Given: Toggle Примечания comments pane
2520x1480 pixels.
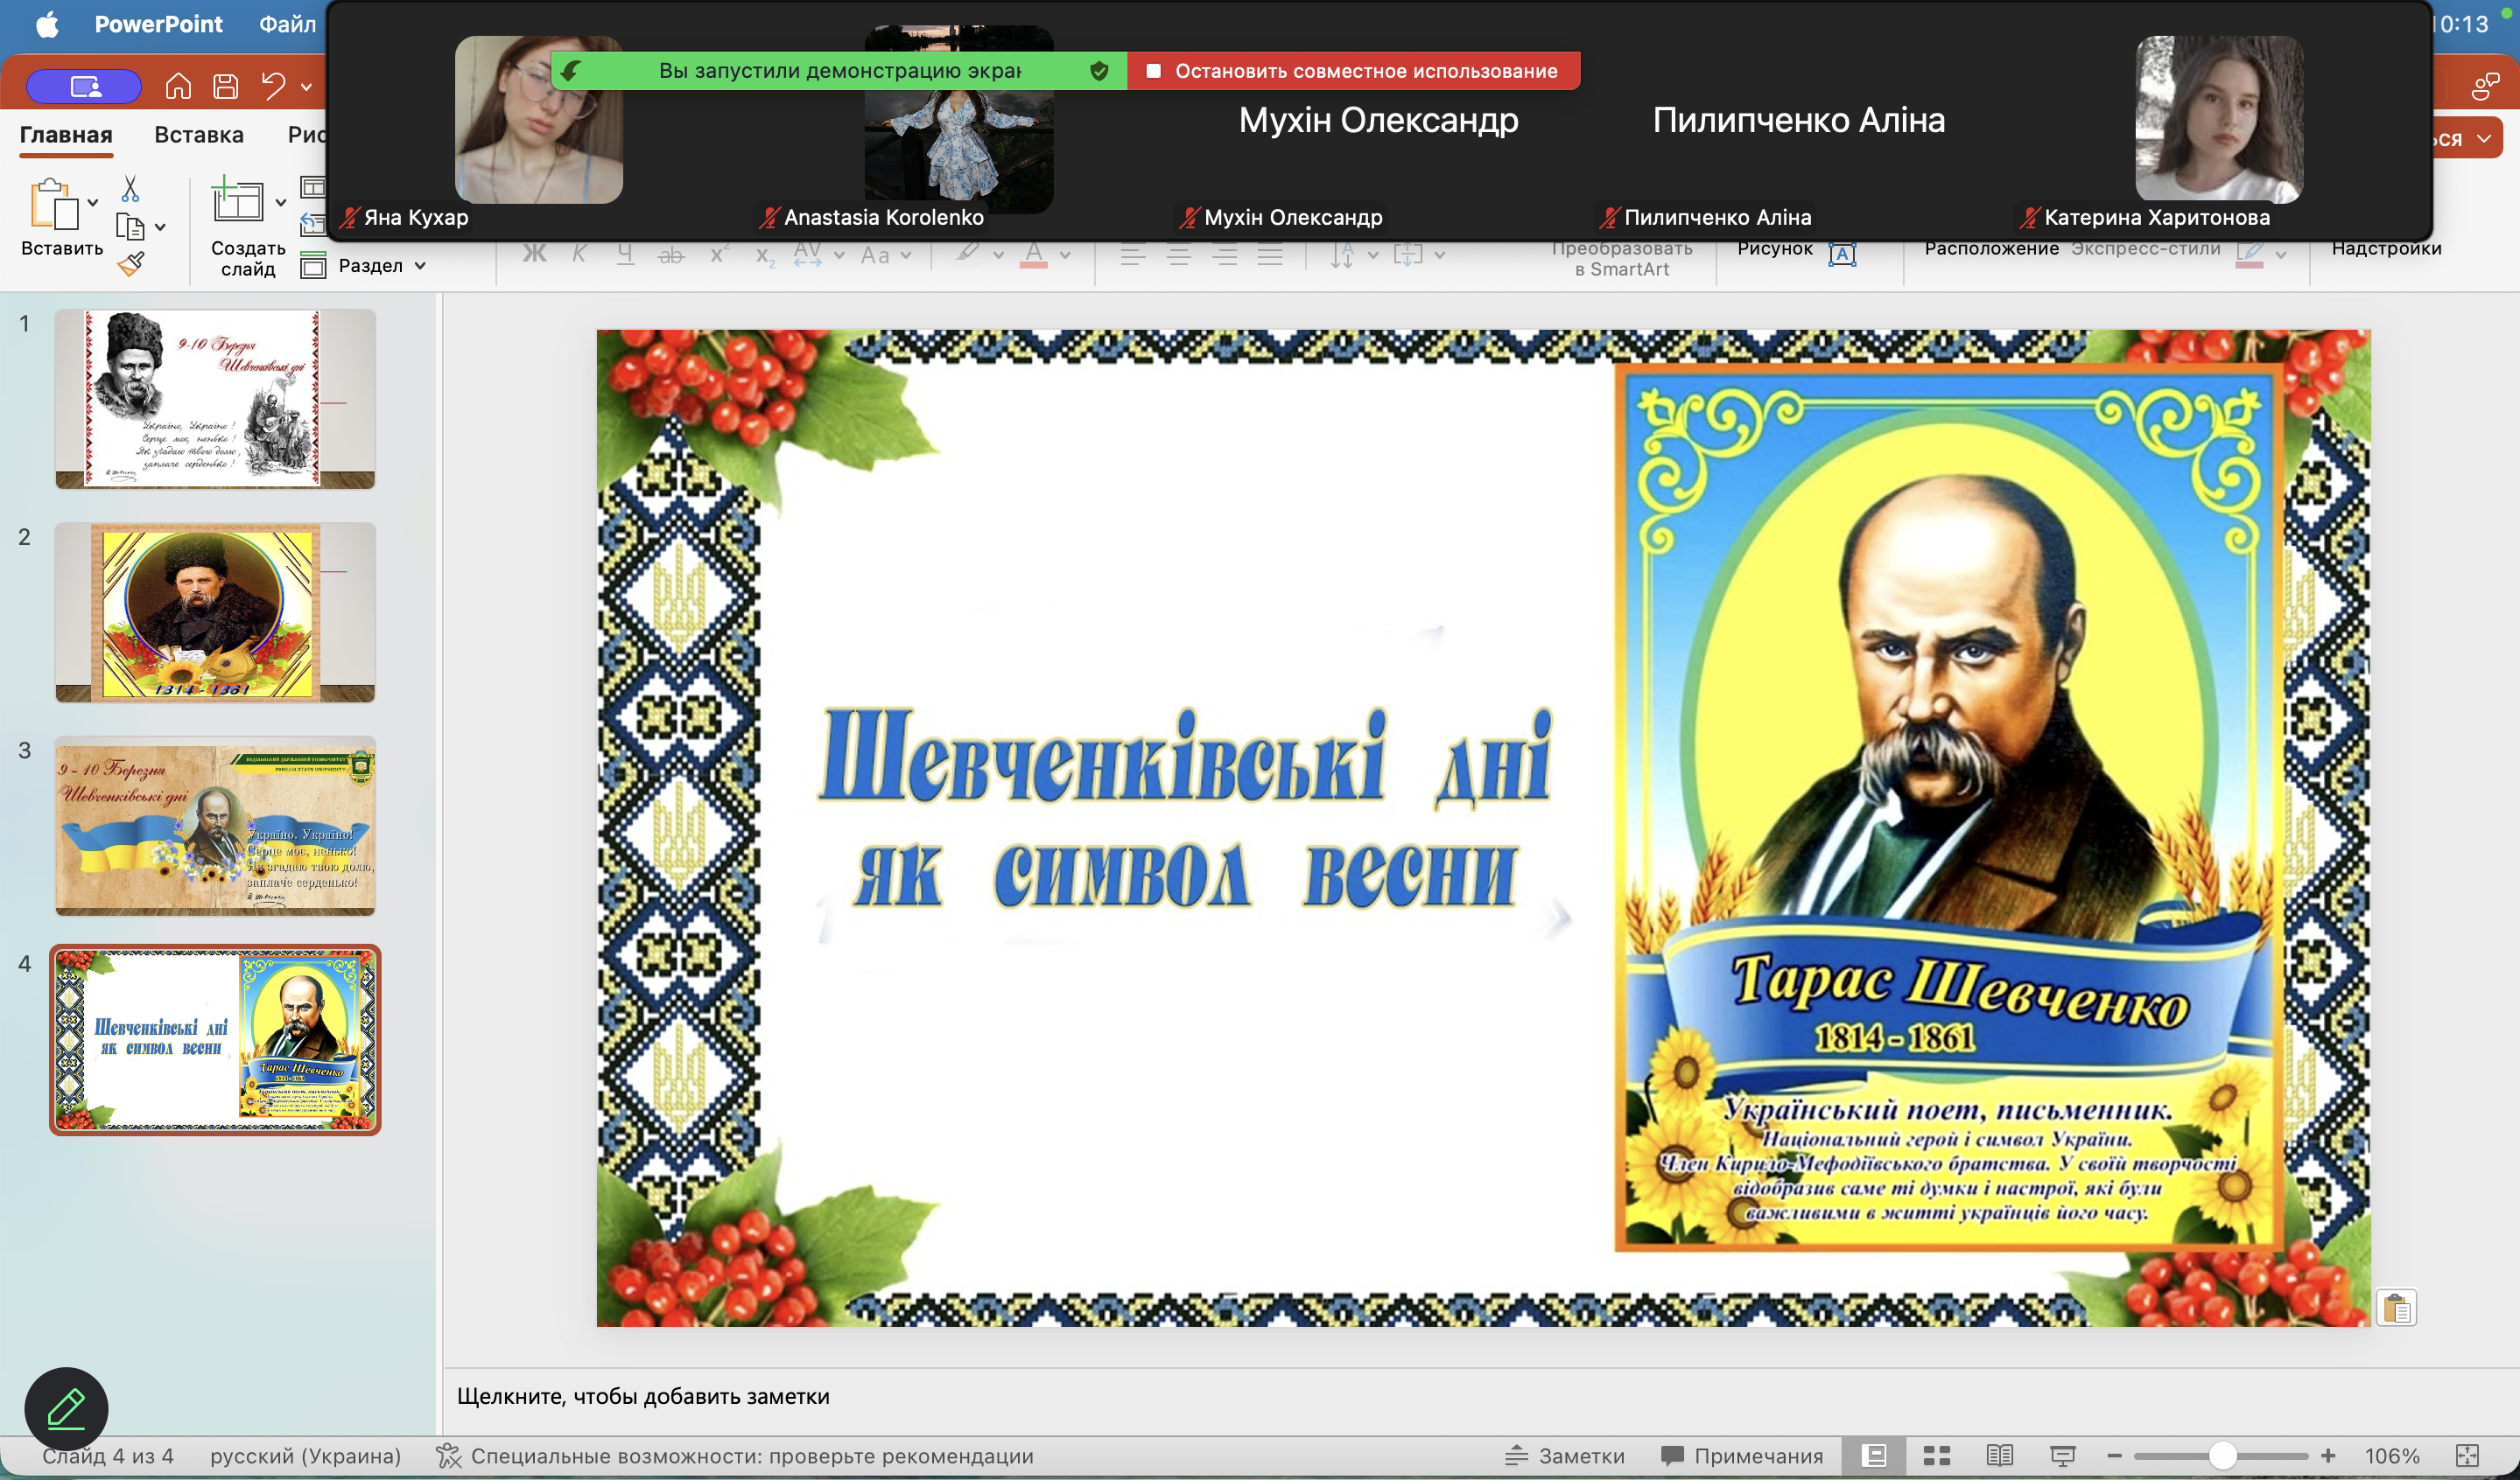Looking at the screenshot, I should tap(1742, 1455).
